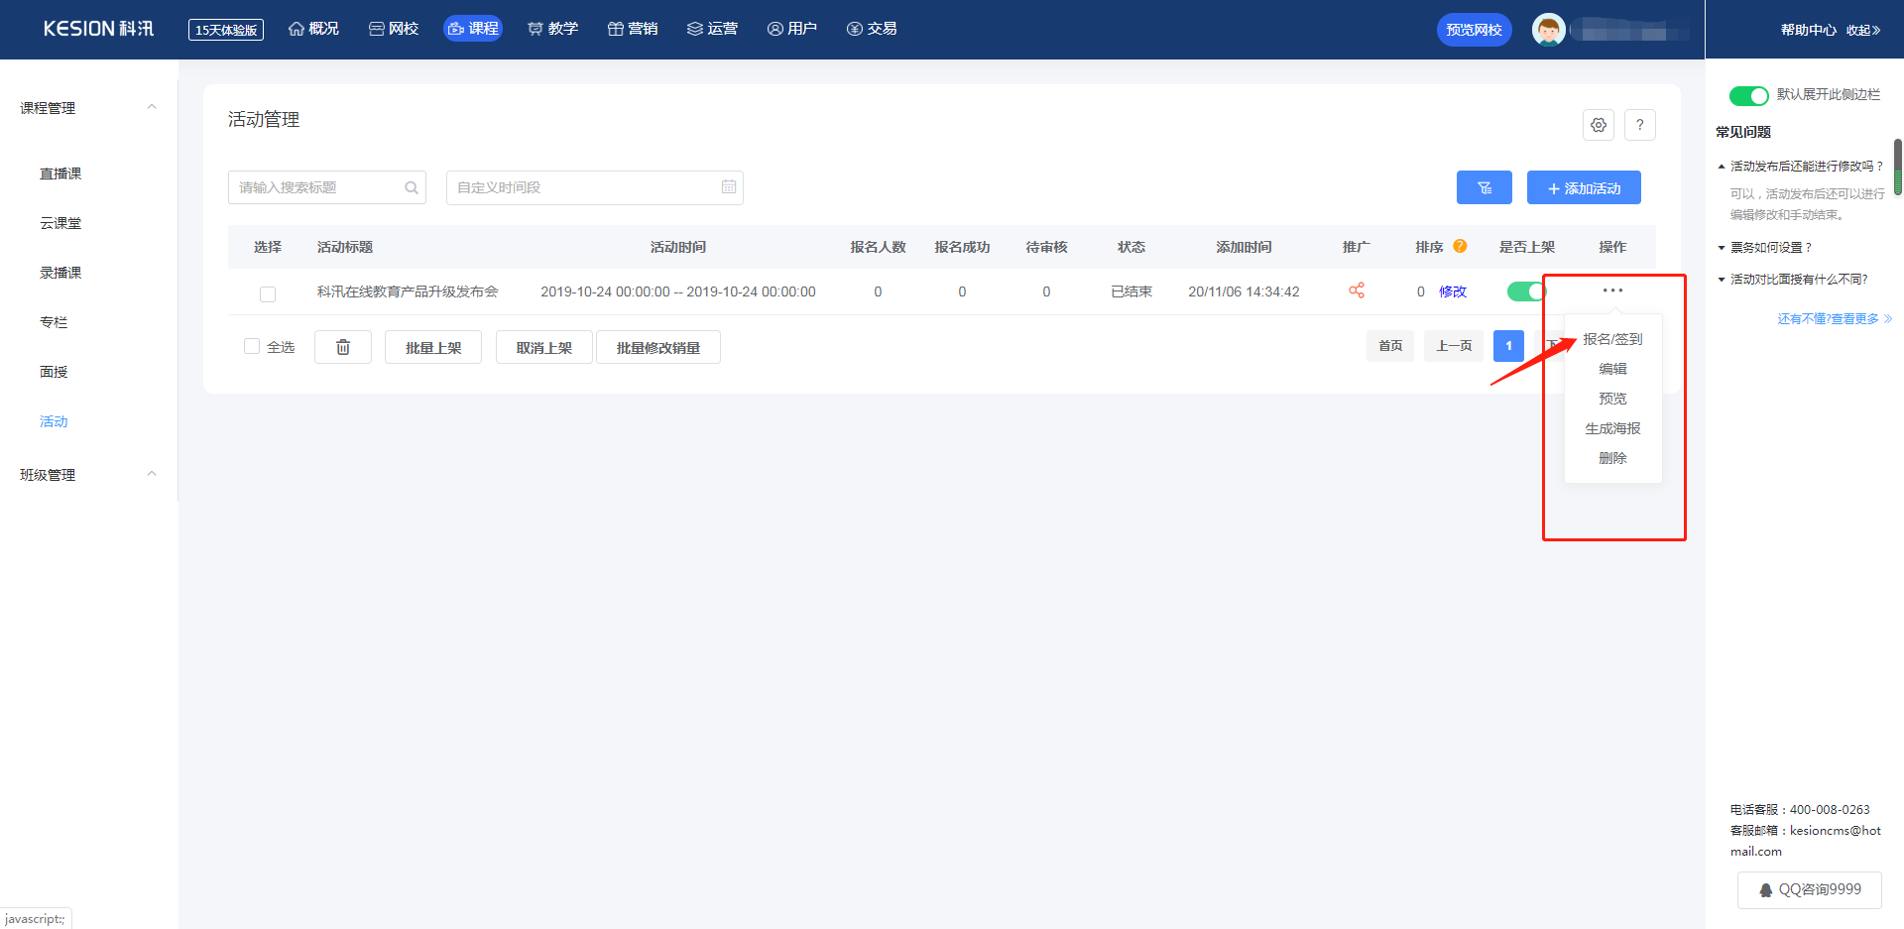1904x929 pixels.
Task: Click the user avatar icon
Action: point(1548,30)
